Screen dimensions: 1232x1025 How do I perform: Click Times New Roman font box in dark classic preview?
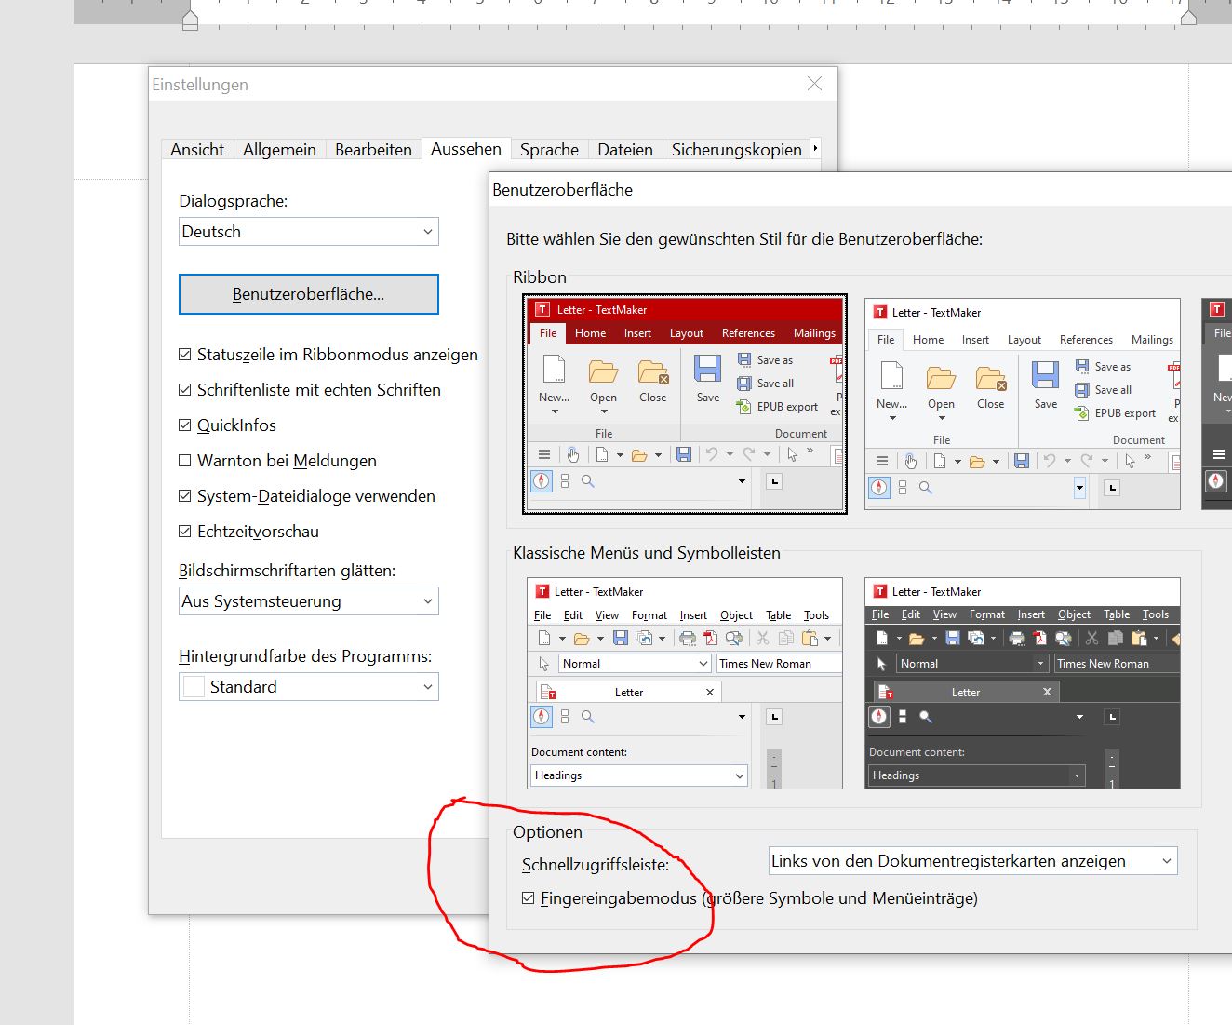[x=1117, y=664]
